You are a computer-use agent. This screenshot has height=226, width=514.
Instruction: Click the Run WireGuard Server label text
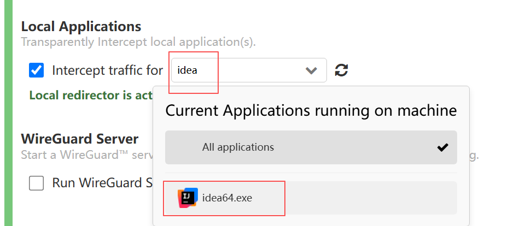103,183
